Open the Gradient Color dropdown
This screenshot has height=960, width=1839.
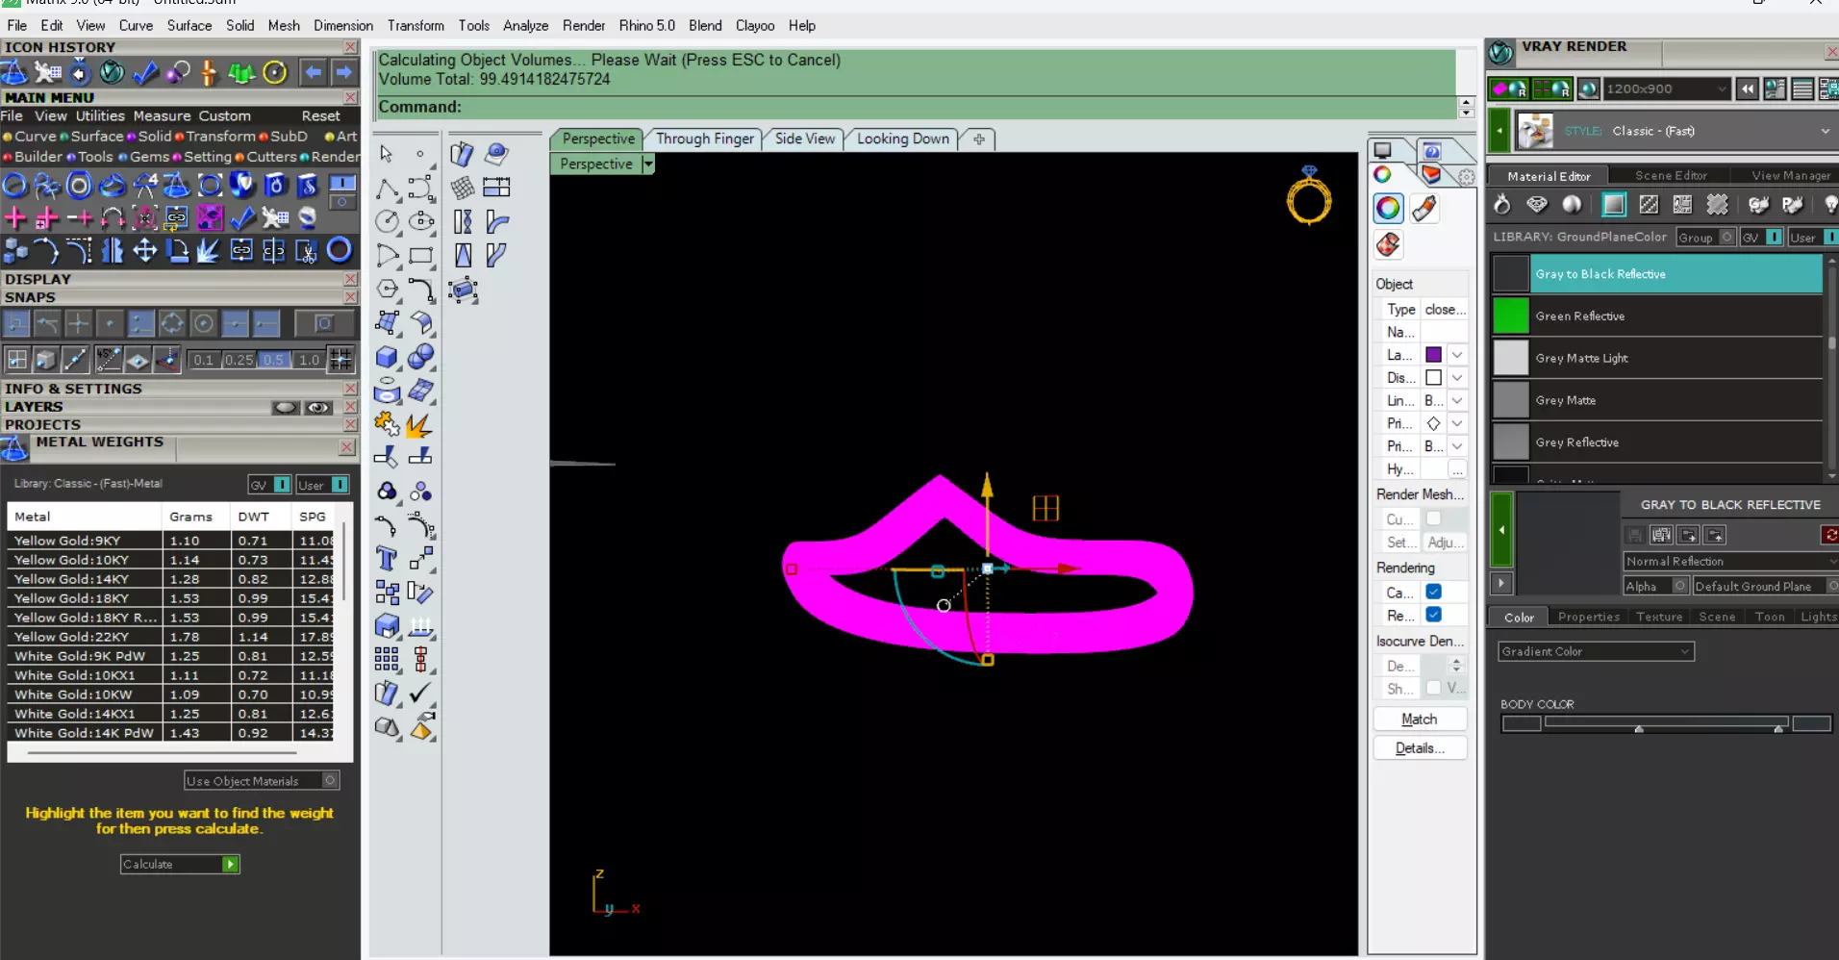[1596, 651]
